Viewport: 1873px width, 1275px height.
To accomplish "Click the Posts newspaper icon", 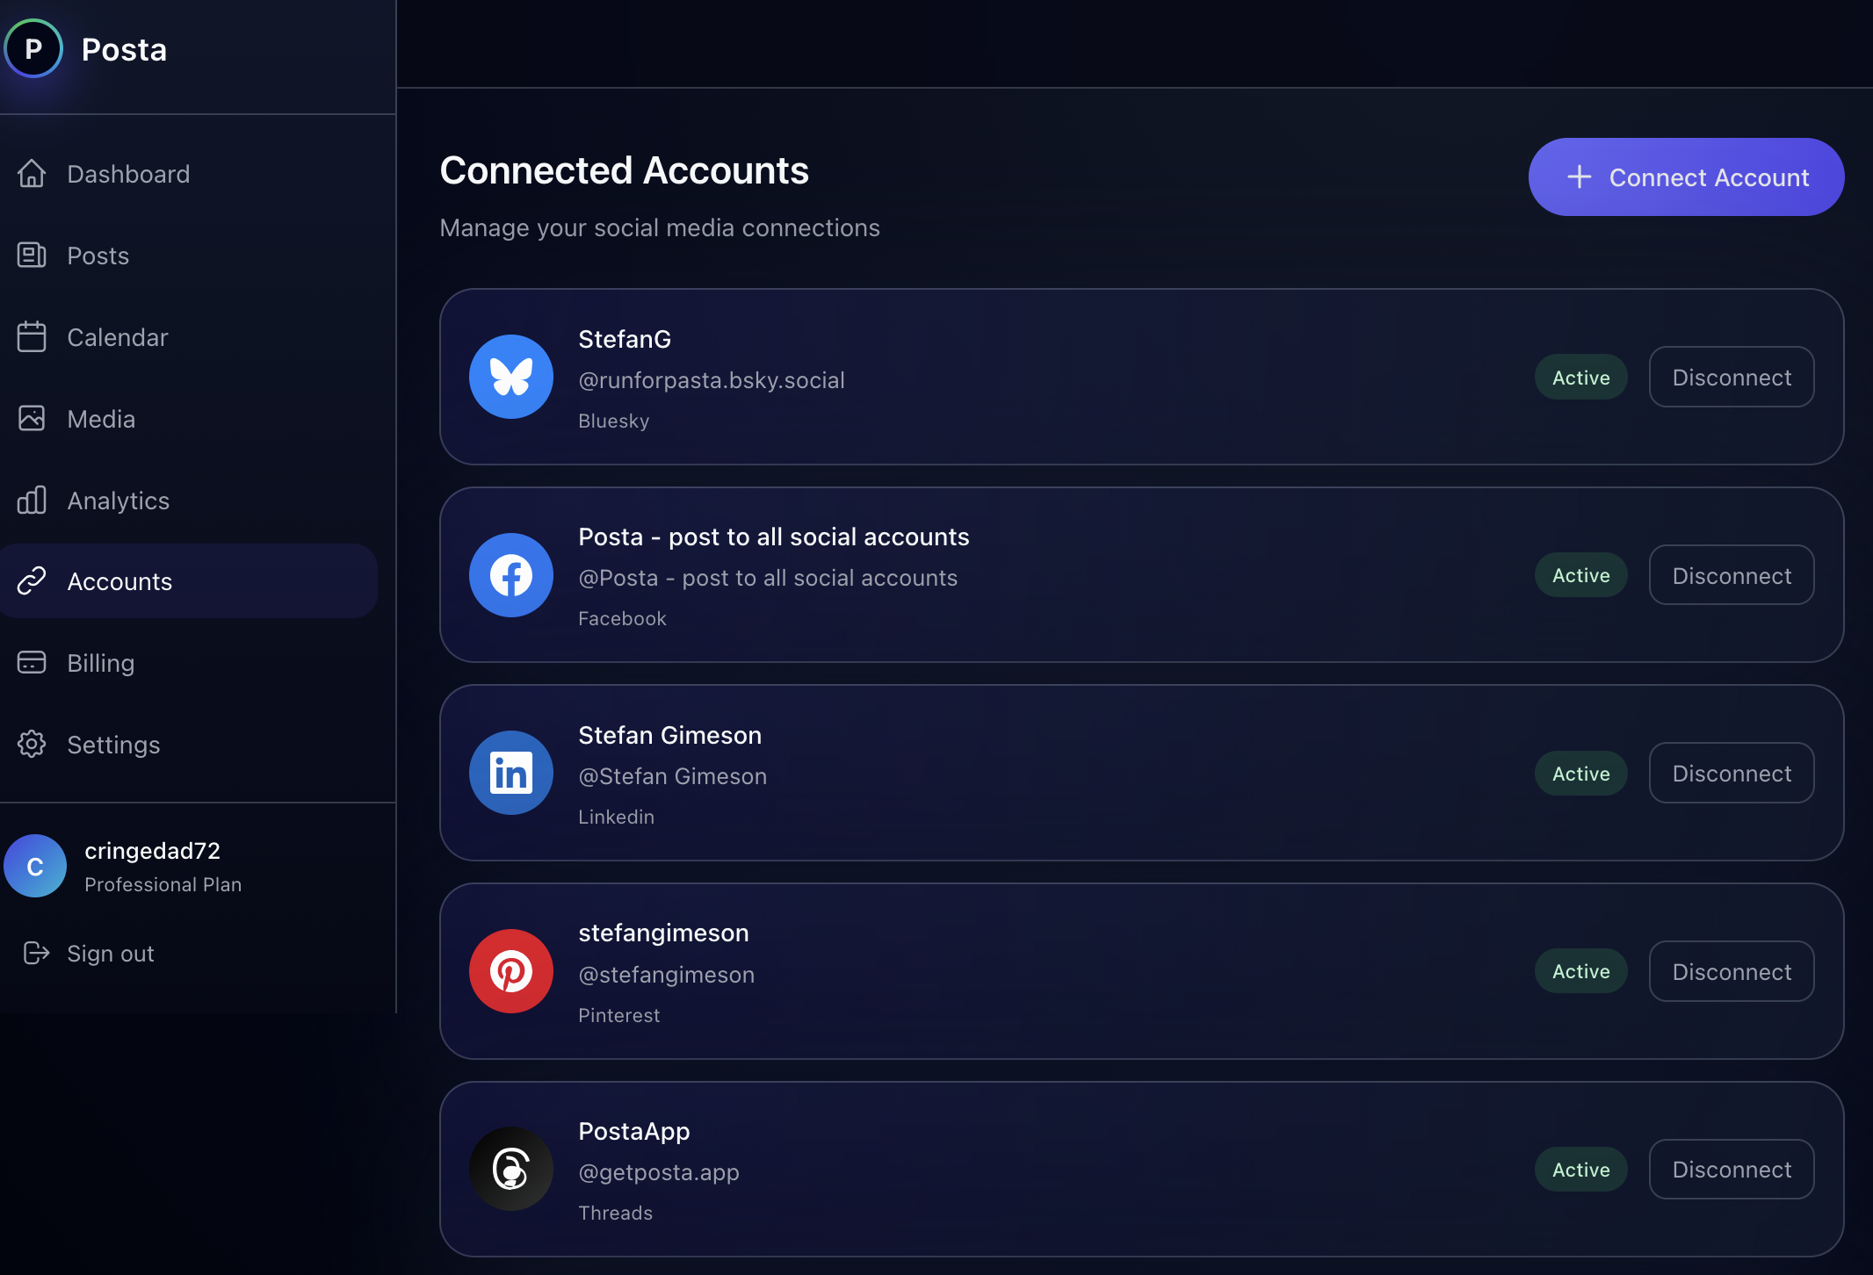I will [32, 256].
